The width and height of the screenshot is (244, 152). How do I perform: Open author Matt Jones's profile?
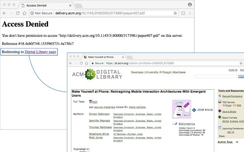(96, 138)
